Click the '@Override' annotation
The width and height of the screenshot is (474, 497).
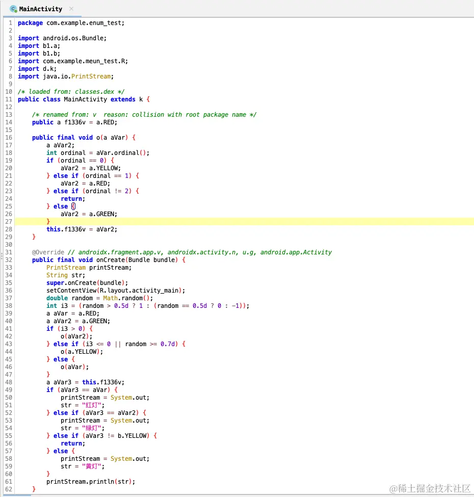pyautogui.click(x=48, y=252)
